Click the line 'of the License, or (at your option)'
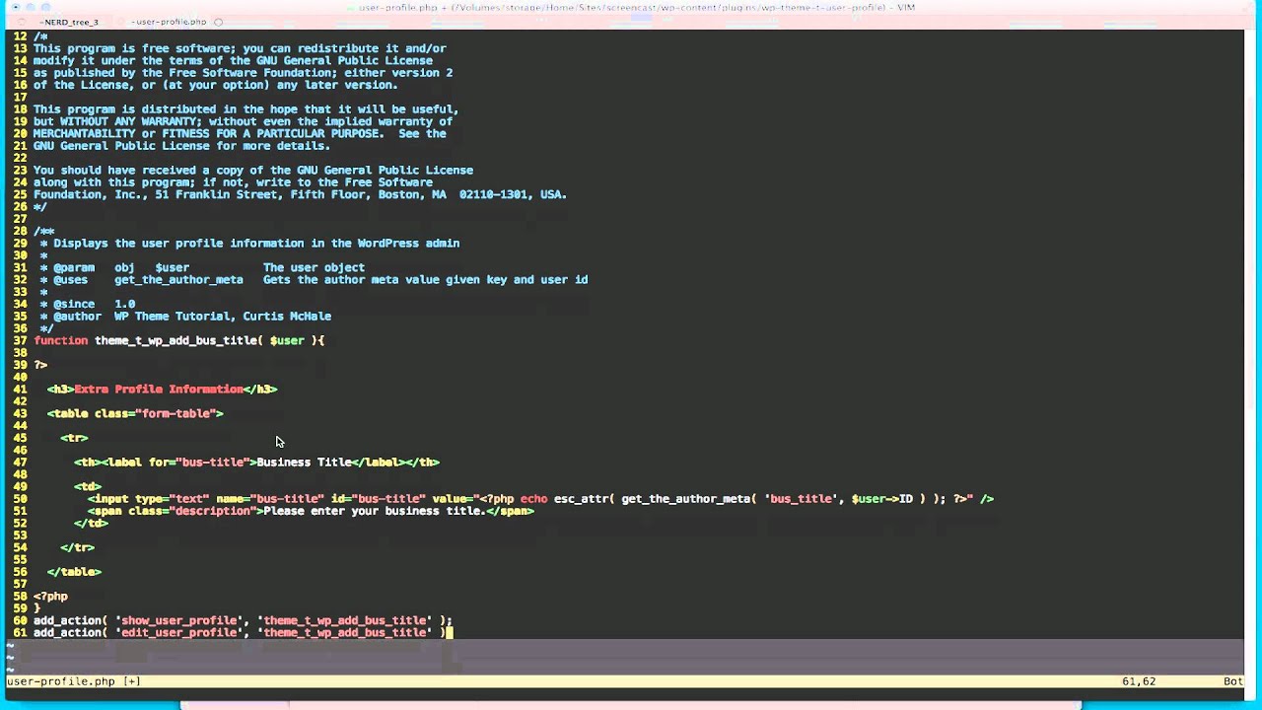 pos(216,85)
